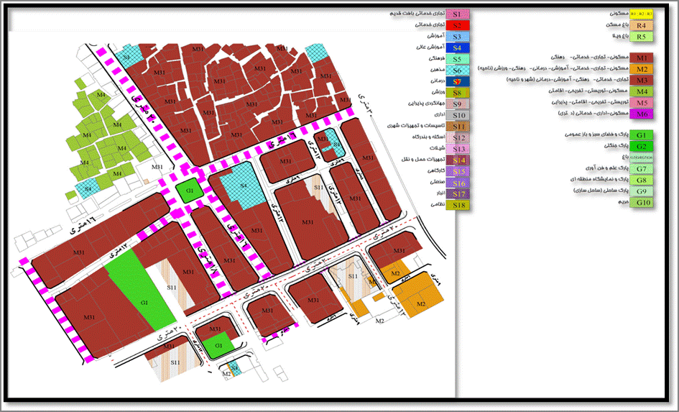The height and width of the screenshot is (412, 679).
Task: Click the orange M2 legend swatch
Action: tap(641, 69)
